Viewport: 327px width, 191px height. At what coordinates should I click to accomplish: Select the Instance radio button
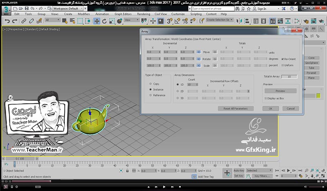(150, 89)
